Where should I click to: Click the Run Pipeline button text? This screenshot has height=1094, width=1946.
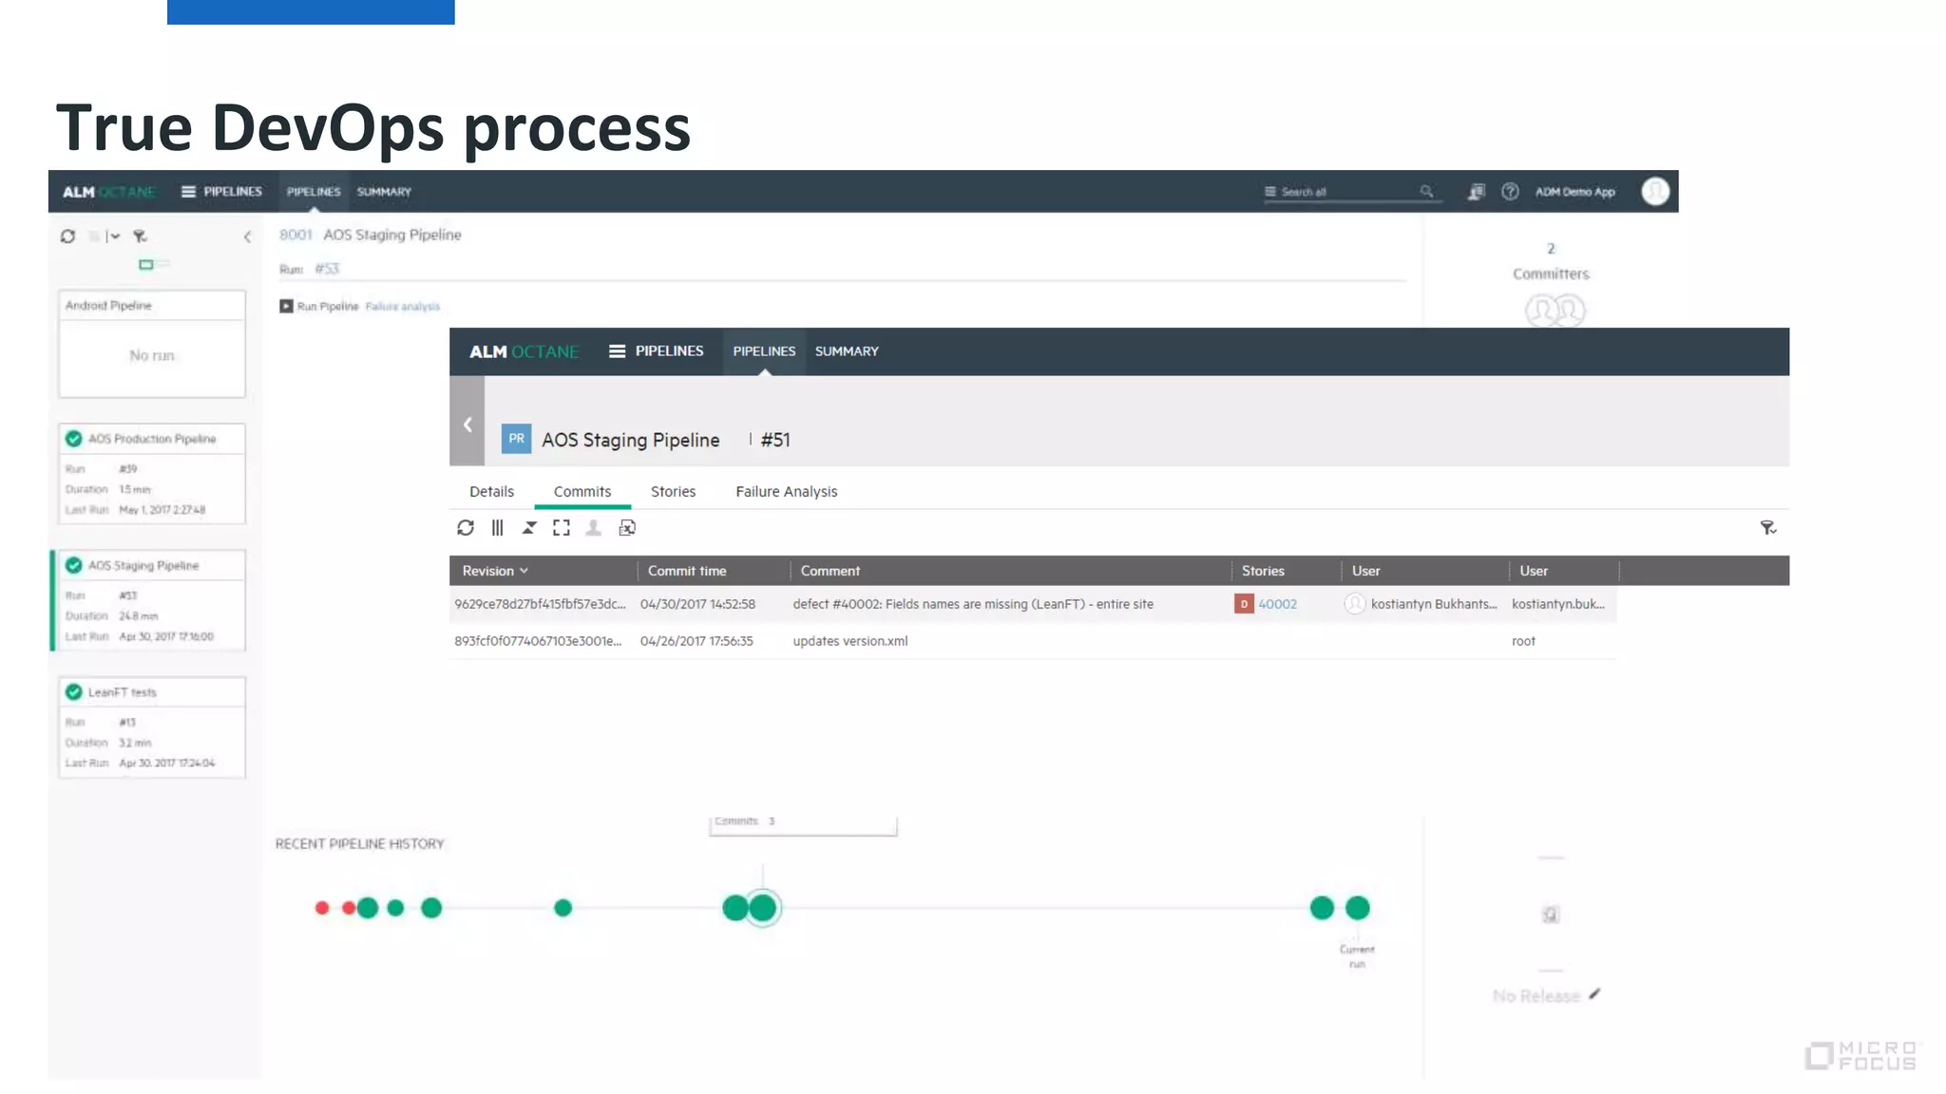coord(328,307)
